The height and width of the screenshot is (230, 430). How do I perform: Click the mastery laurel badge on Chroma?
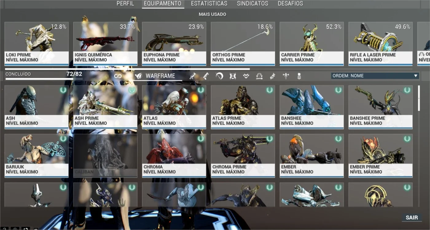coord(201,139)
